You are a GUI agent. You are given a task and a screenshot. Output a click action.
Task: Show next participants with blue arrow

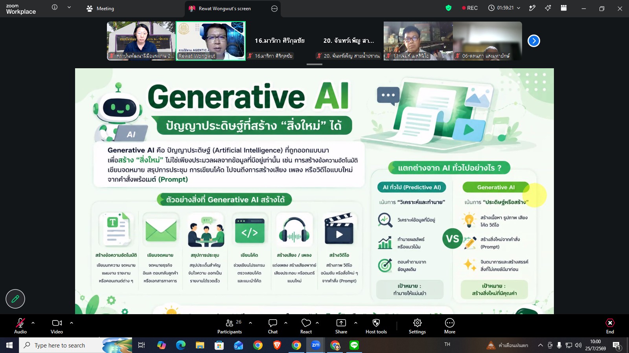534,41
